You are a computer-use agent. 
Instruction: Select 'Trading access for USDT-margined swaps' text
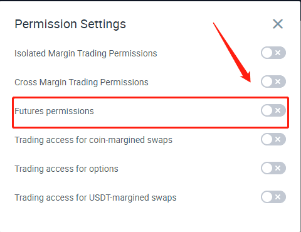95,198
